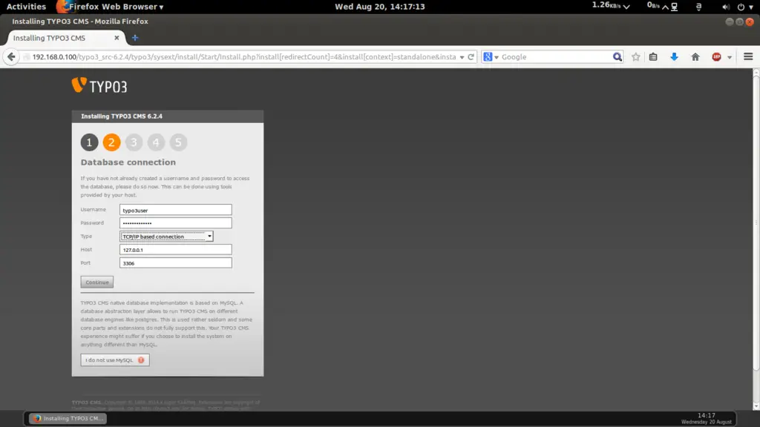
Task: Go to installer step 1
Action: (89, 142)
